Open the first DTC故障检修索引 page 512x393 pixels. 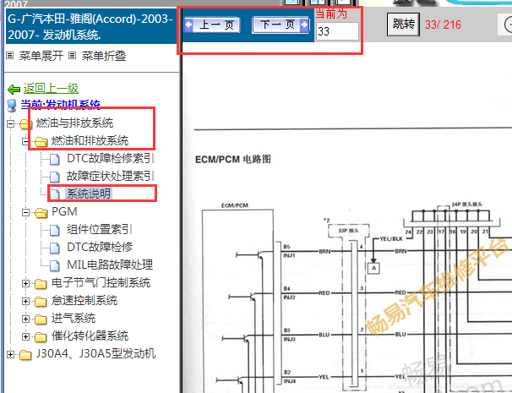[110, 158]
